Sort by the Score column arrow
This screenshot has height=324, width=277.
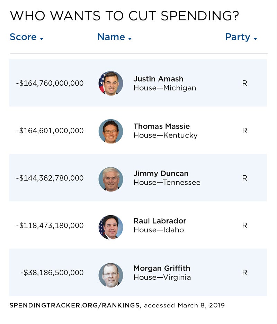pos(42,39)
